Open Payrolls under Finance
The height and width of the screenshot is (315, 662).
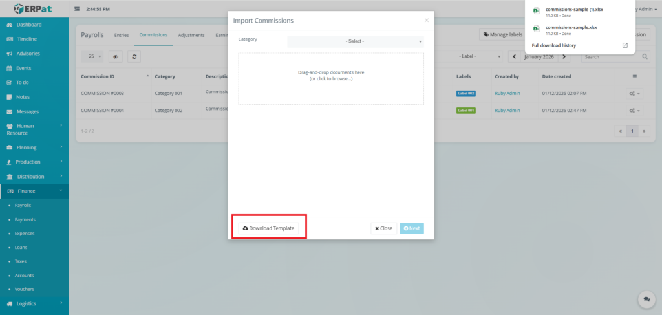click(x=23, y=205)
